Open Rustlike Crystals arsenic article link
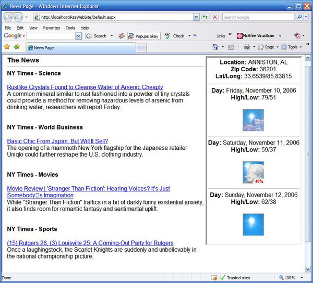 pos(85,87)
